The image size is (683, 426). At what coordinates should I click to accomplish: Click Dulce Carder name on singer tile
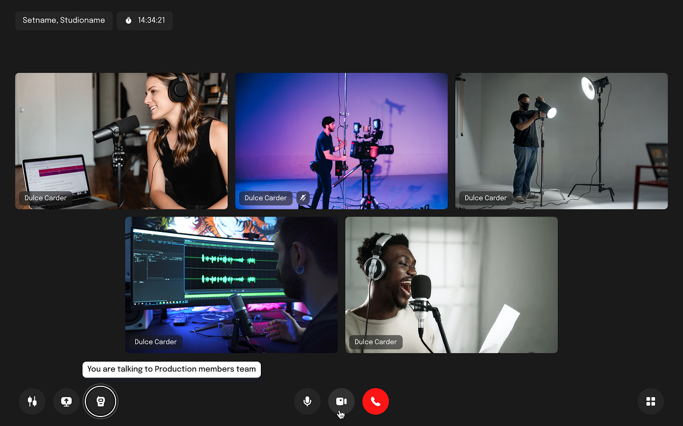tap(375, 341)
